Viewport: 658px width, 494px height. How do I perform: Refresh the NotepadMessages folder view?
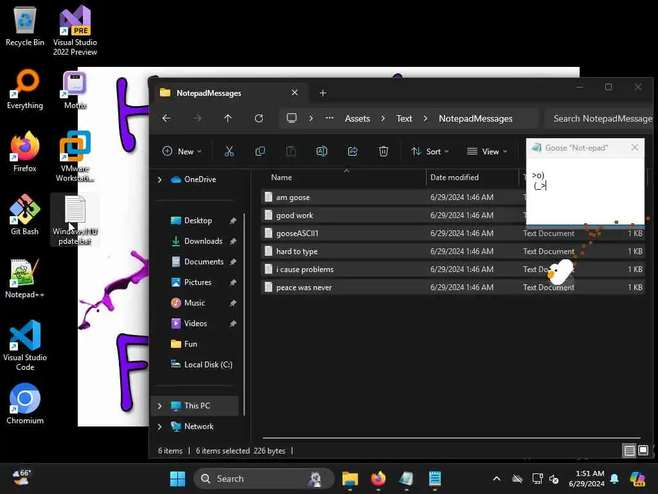point(259,118)
